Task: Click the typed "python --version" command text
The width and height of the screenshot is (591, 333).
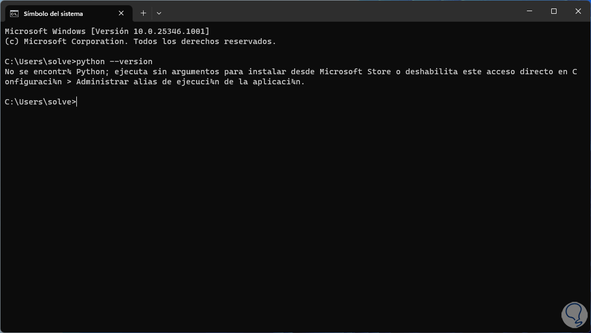Action: click(x=114, y=62)
